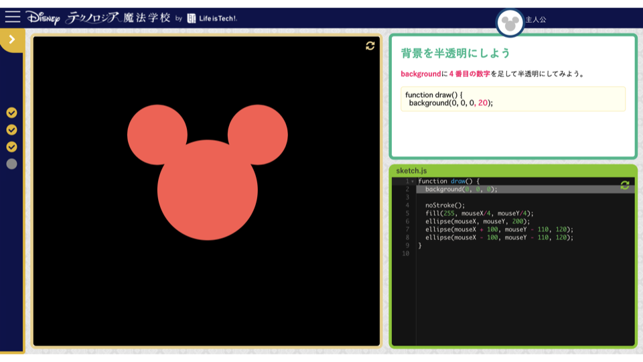Click the pink background keyword in instructions
The height and width of the screenshot is (362, 643).
click(421, 74)
